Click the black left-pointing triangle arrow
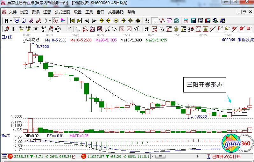 tap(87, 21)
